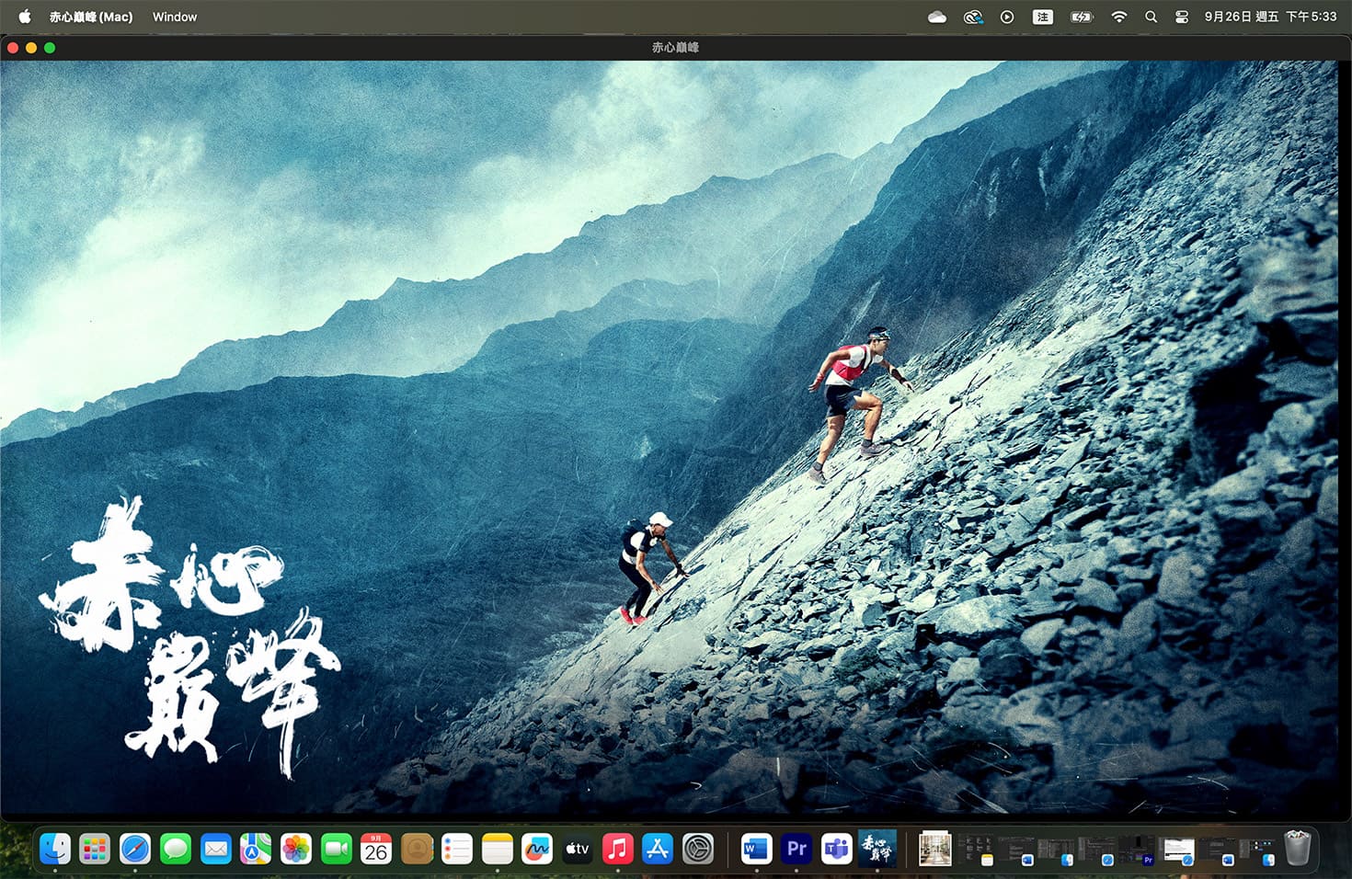
Task: Open System Settings from the Dock
Action: click(698, 849)
